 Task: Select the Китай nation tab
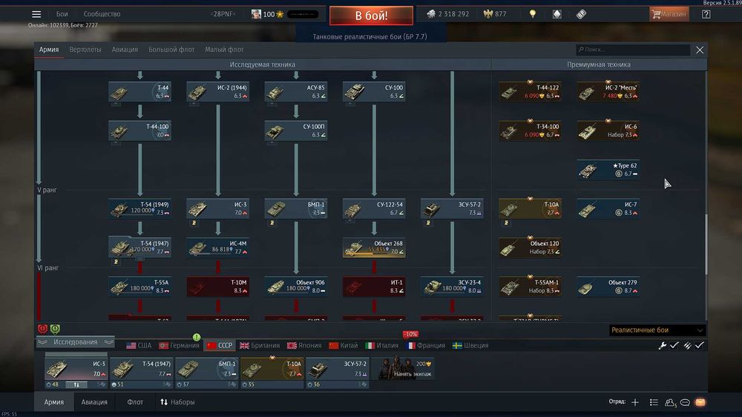tap(344, 346)
